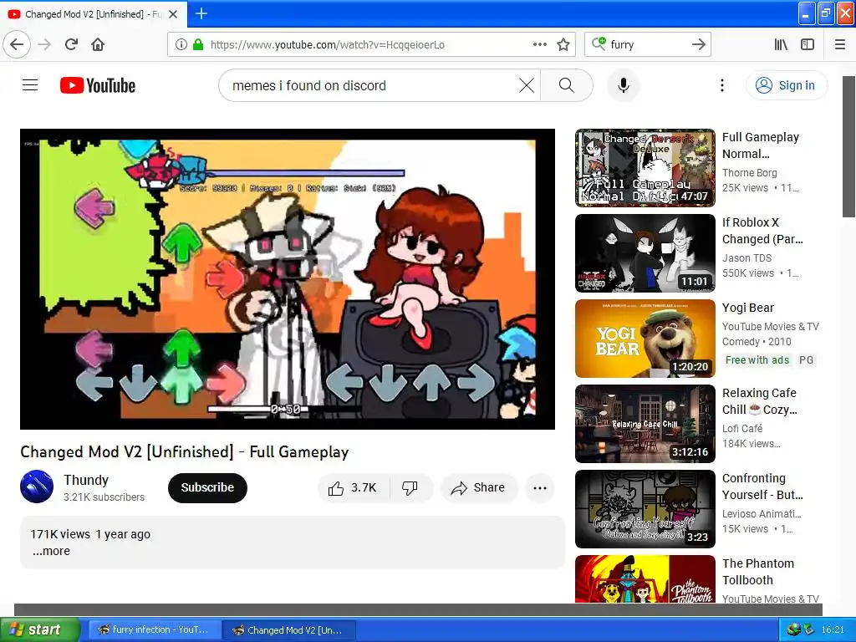
Task: Click the Share button
Action: tap(478, 487)
